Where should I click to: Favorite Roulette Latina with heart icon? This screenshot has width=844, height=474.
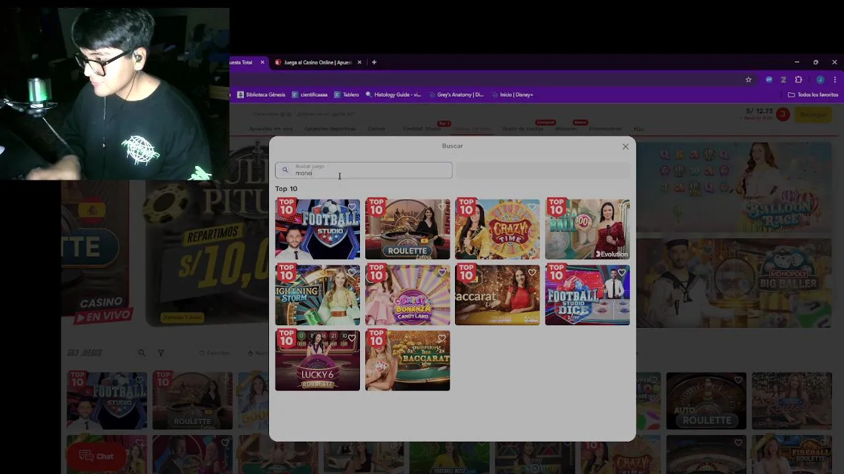pyautogui.click(x=442, y=207)
